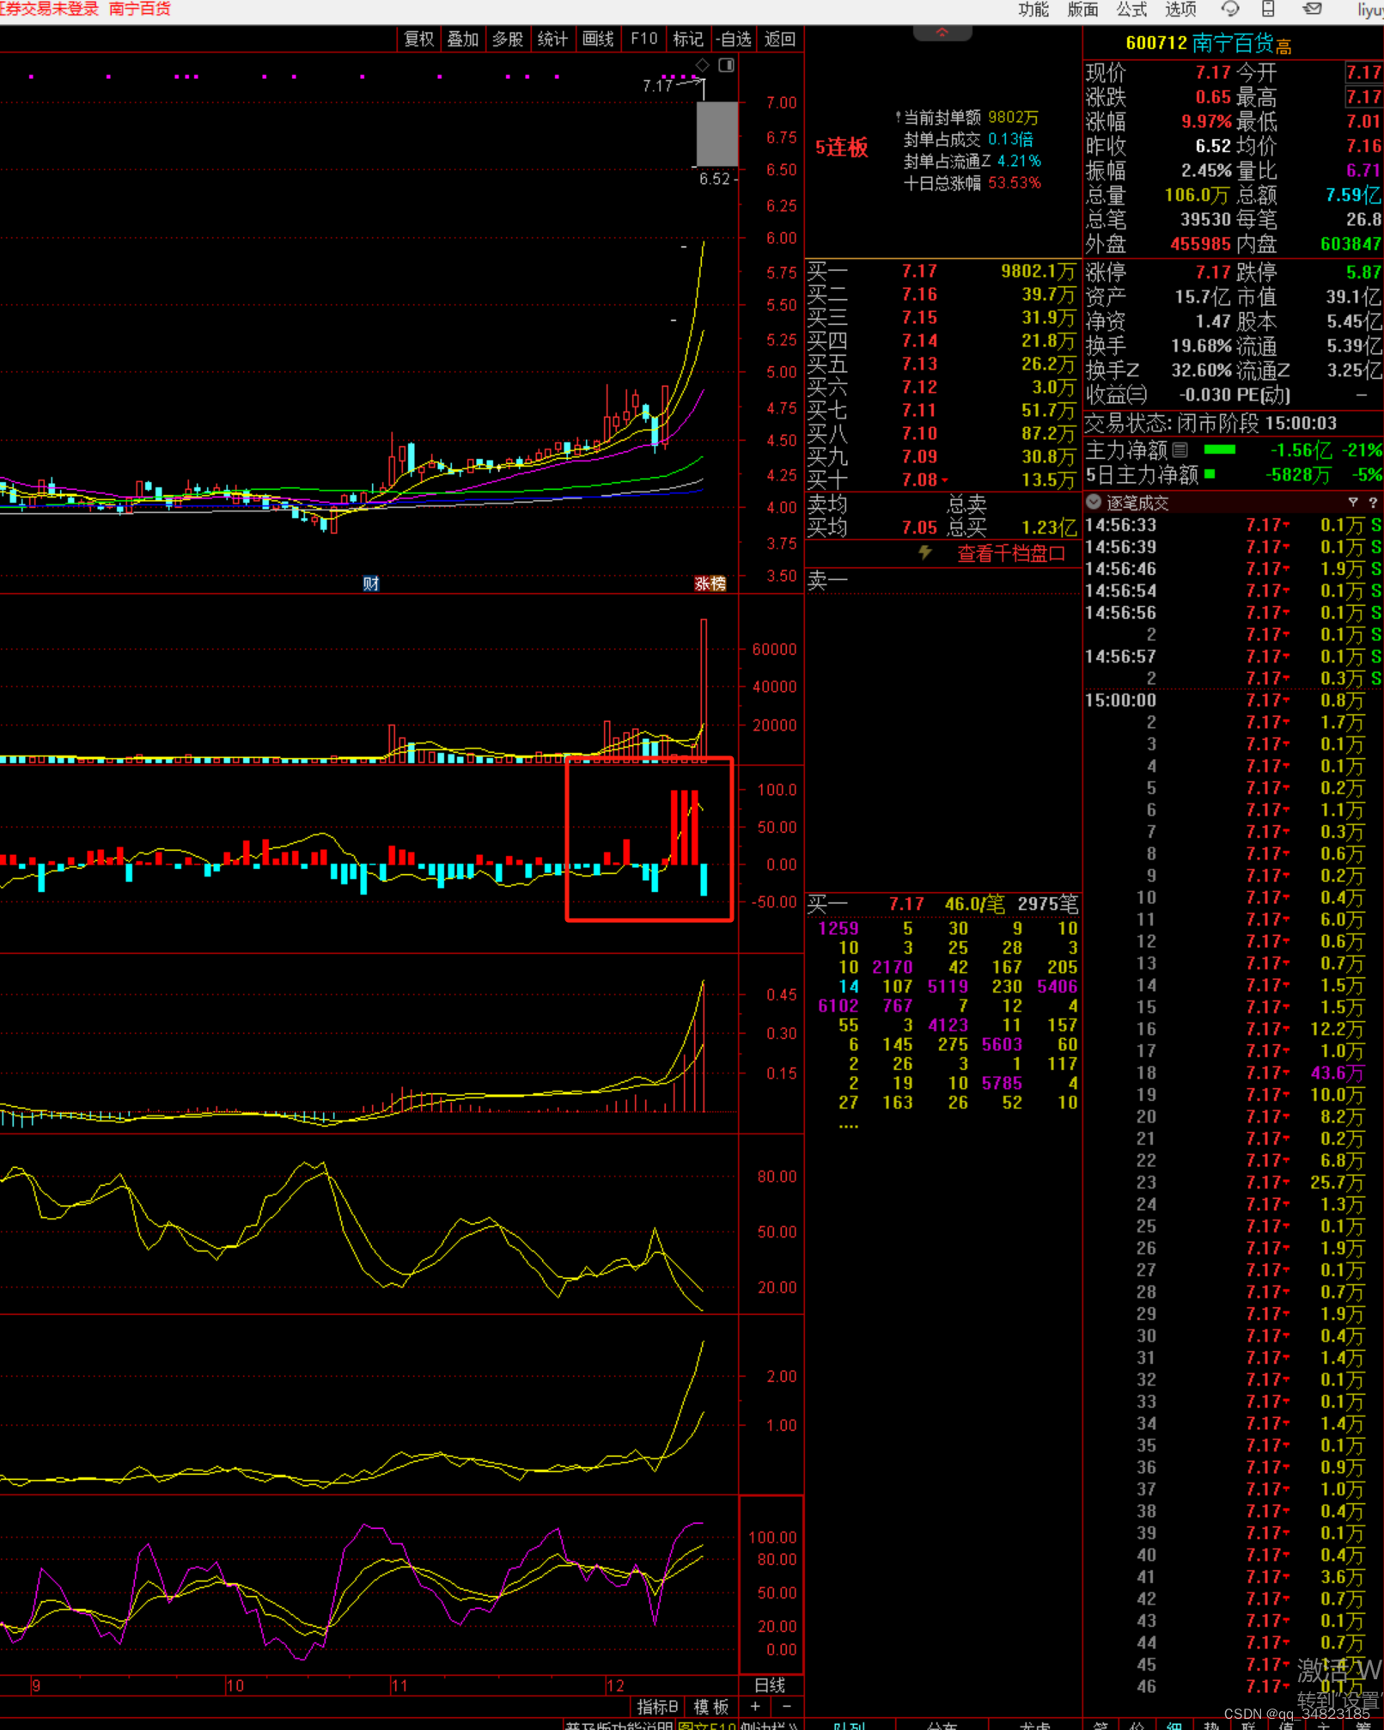Open 查看千档盘口 link

point(1011,554)
